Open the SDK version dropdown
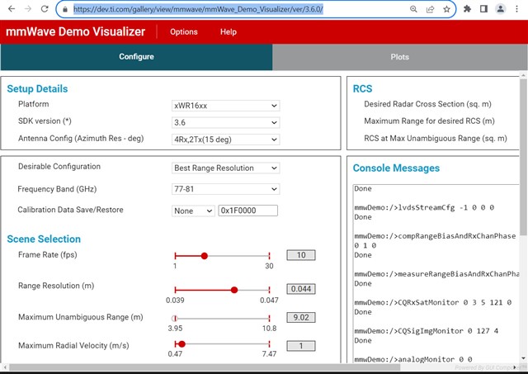The image size is (528, 374). tap(225, 122)
